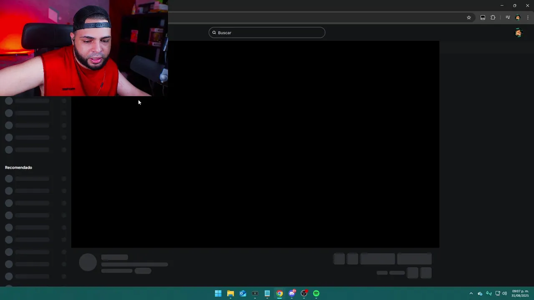Open File Explorer from taskbar
Image resolution: width=534 pixels, height=300 pixels.
tap(230, 293)
